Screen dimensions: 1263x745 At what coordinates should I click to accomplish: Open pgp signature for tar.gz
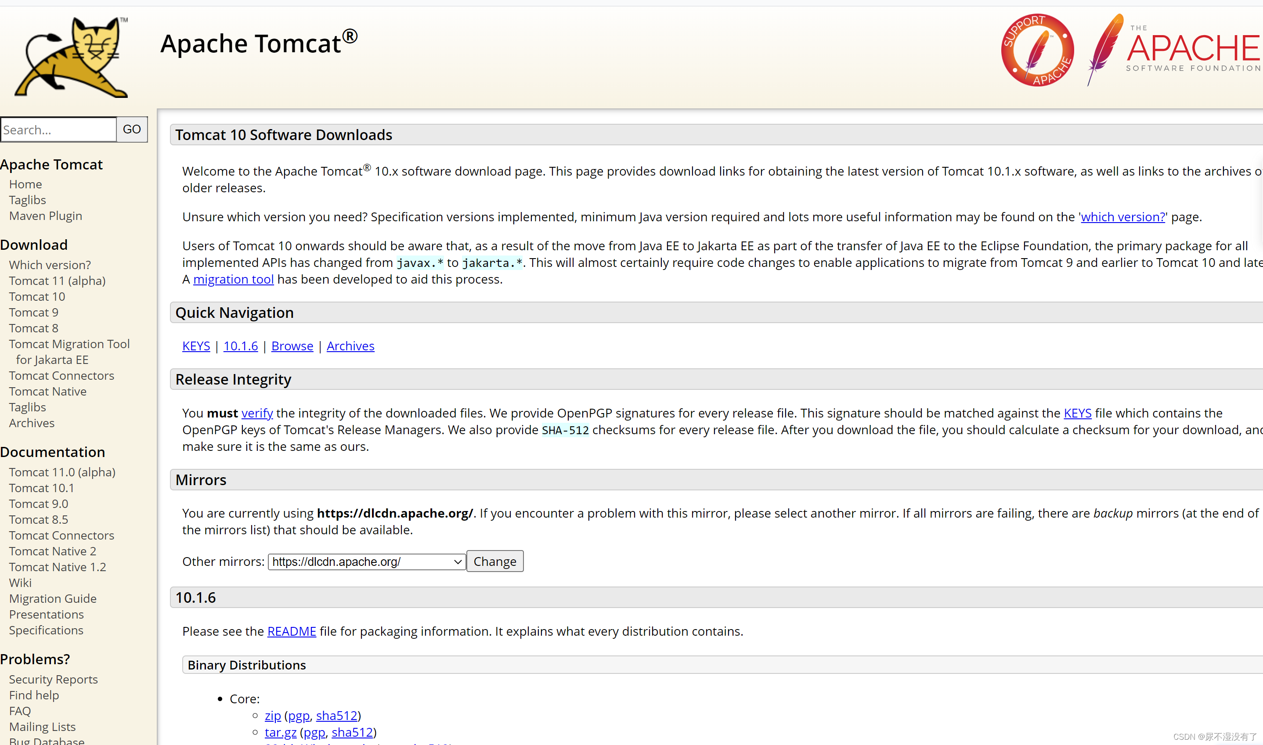point(314,732)
